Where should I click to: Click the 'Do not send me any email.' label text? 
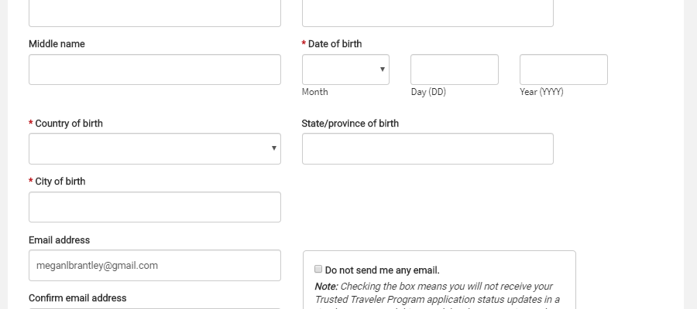(383, 270)
